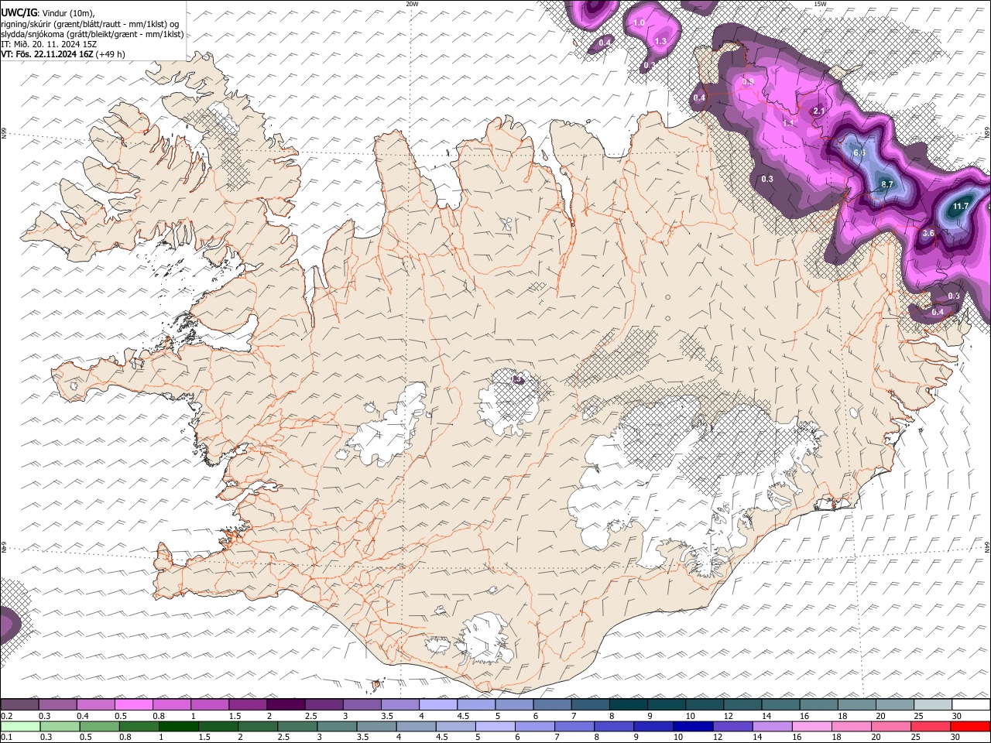Click the bright pink 0.5–0.8 swatch in upper legend row
Image resolution: width=991 pixels, height=743 pixels.
click(133, 705)
